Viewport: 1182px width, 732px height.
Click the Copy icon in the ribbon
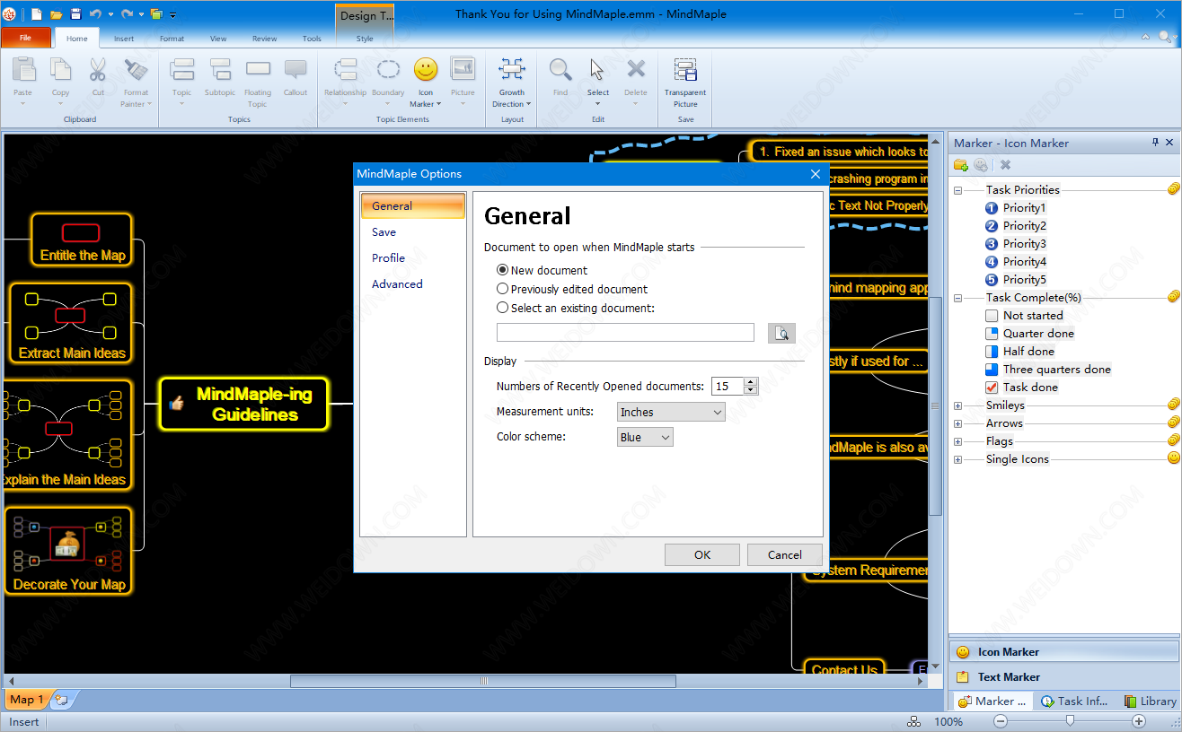click(60, 70)
